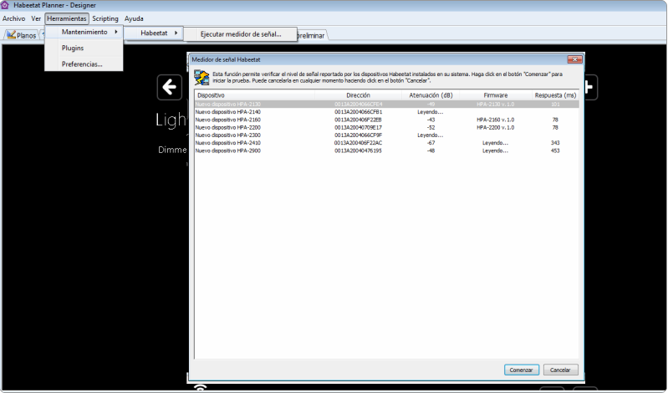Select row Nuevo dispositivo HPA-2140
The image size is (668, 393).
pos(387,112)
